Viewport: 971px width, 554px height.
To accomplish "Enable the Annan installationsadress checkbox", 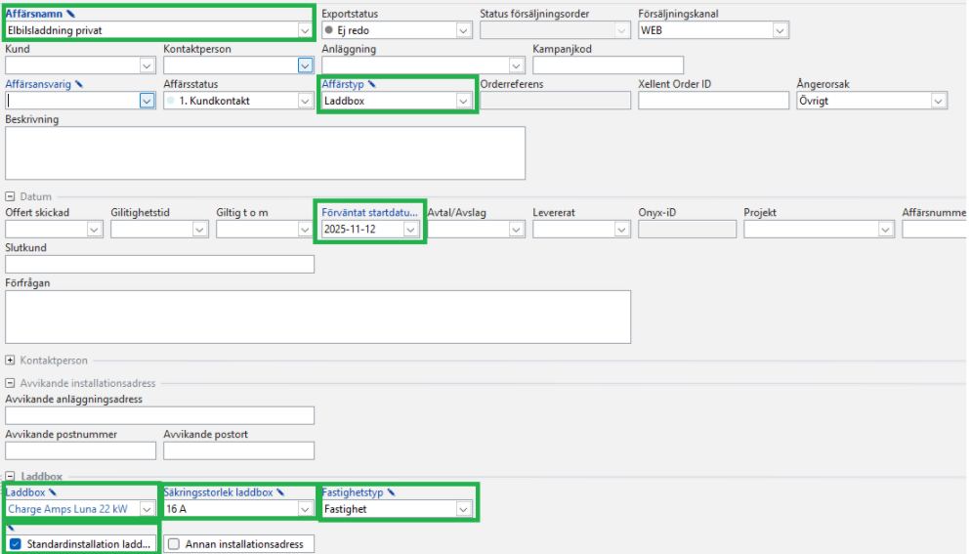I will point(174,544).
